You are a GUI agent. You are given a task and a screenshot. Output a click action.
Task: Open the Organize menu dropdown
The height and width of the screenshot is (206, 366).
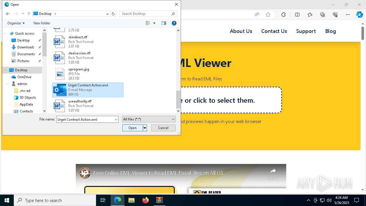pyautogui.click(x=16, y=23)
